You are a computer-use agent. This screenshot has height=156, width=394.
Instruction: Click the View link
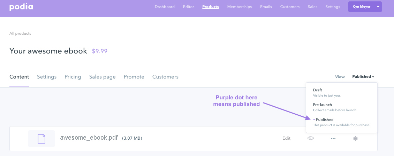click(340, 77)
